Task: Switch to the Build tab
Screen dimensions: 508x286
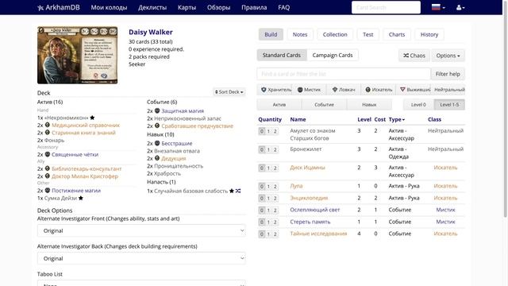Action: [271, 34]
